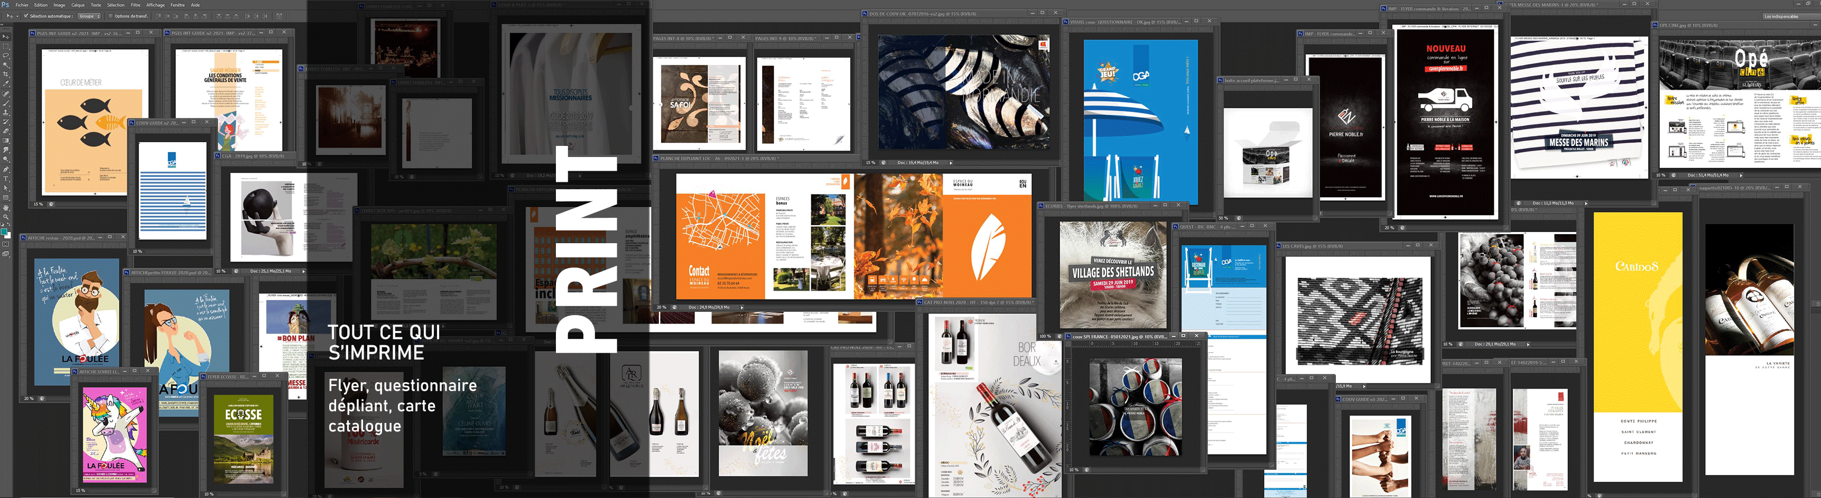Open the Calque menu
Screen dimensions: 1821x498
78,5
